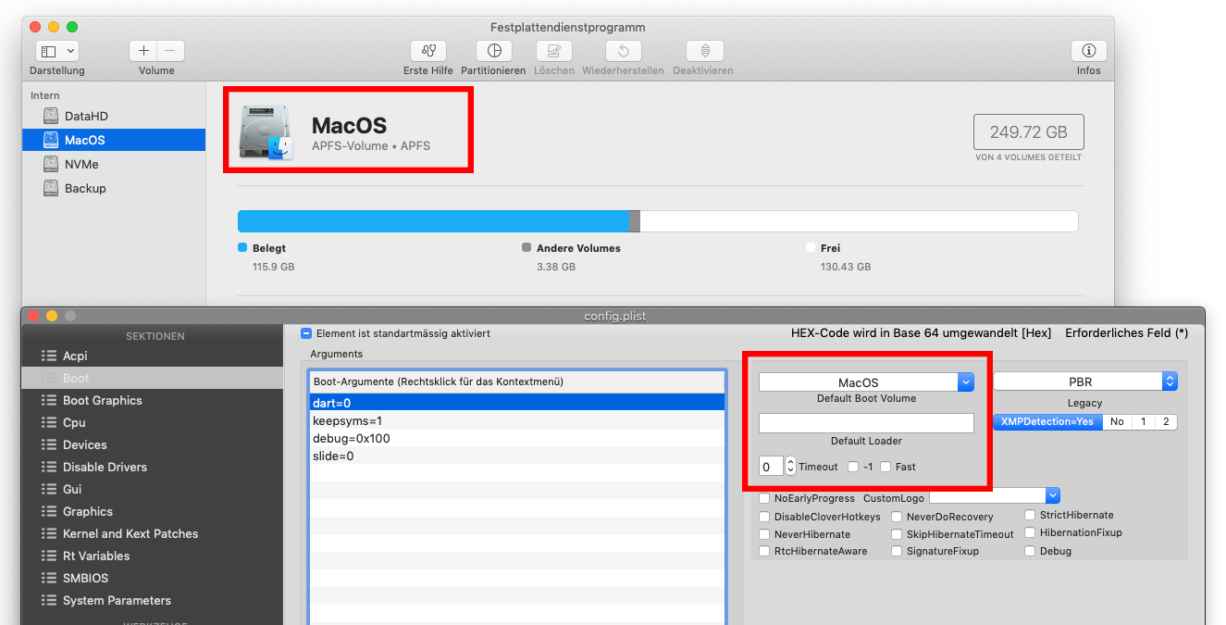1226x625 pixels.
Task: Click the Default Loader input field
Action: (x=866, y=423)
